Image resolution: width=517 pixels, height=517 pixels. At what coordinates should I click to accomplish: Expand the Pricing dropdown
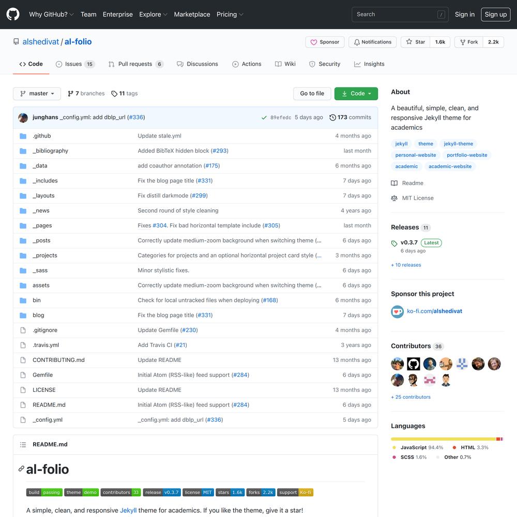(230, 14)
